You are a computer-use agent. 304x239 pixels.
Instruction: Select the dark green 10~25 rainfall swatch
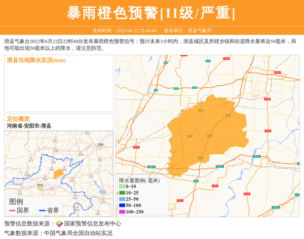click(x=122, y=193)
